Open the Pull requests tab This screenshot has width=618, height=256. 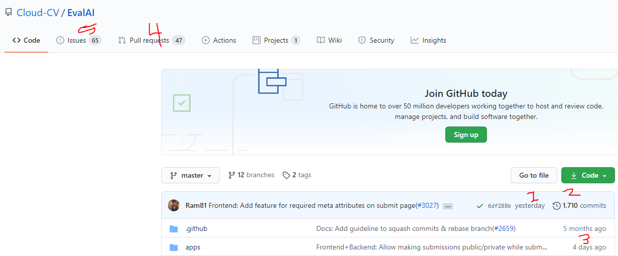coord(152,40)
